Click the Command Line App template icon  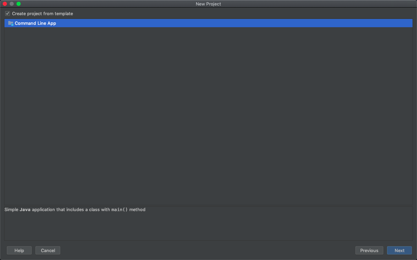[x=10, y=23]
